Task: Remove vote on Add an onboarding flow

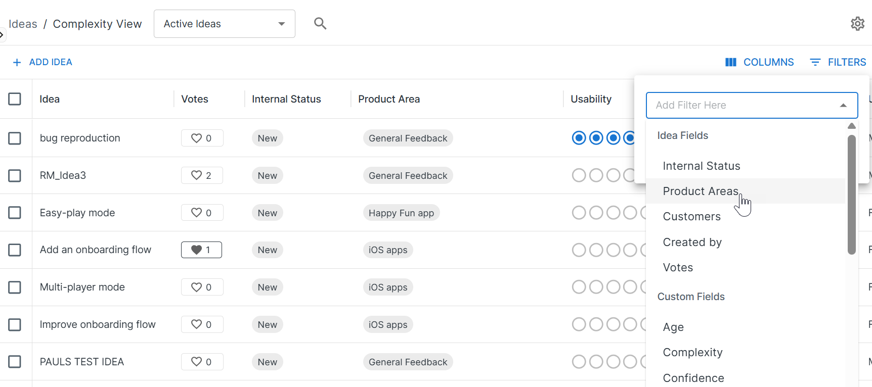Action: (x=197, y=250)
